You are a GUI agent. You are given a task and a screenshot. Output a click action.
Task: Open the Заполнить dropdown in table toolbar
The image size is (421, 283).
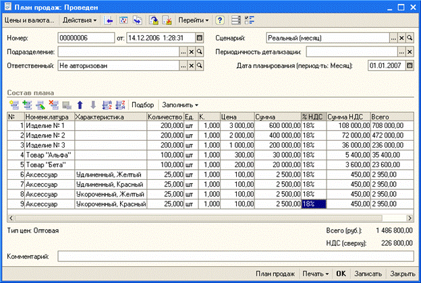[180, 105]
